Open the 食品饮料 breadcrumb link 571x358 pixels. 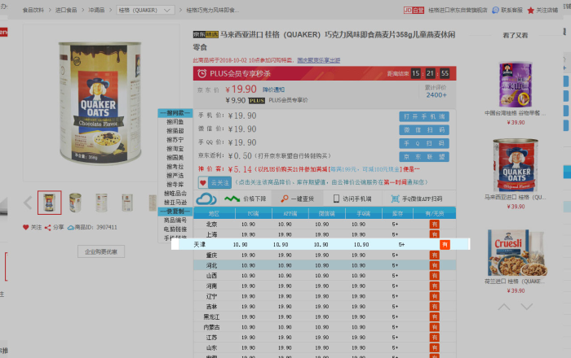coord(33,10)
